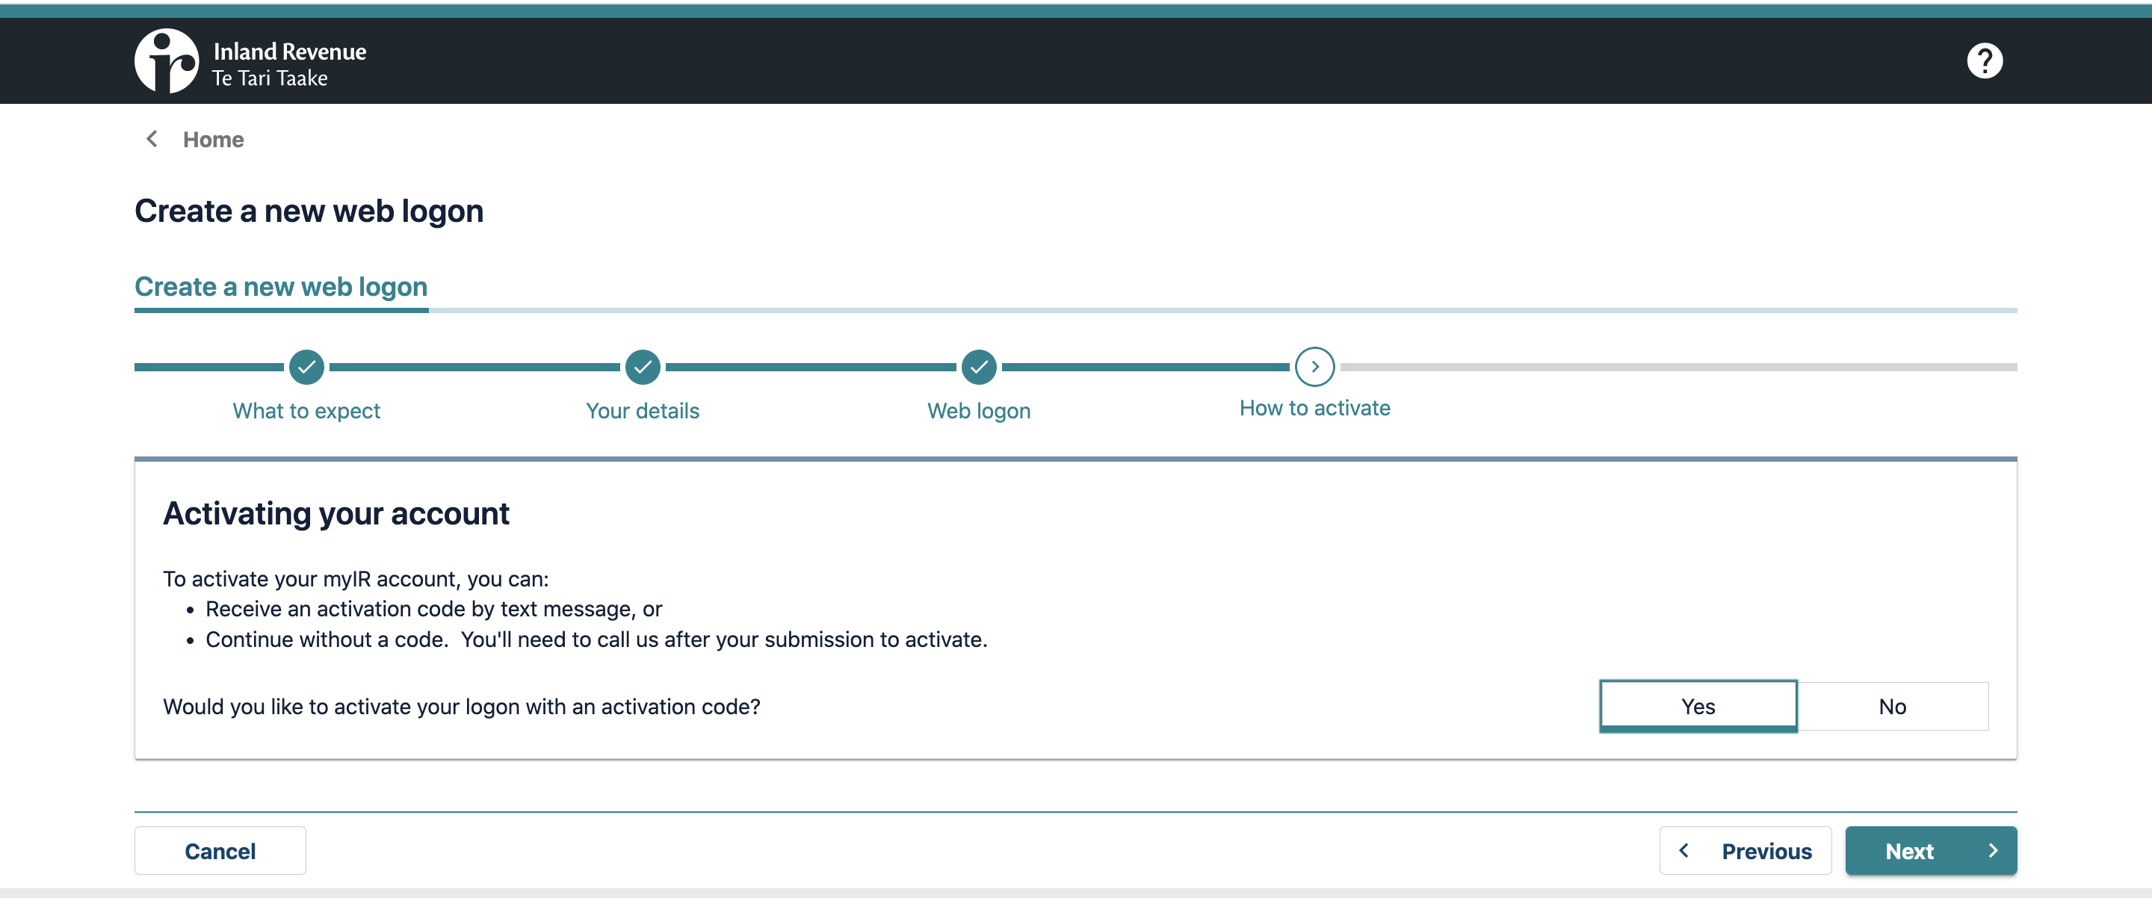The width and height of the screenshot is (2152, 898).
Task: Click the Web logon step label
Action: pos(978,411)
